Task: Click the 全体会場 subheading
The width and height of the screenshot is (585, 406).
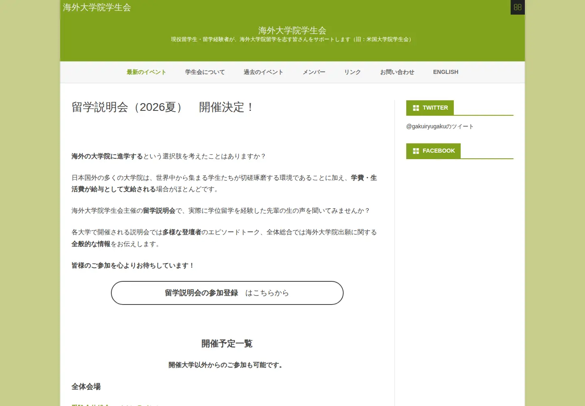Action: 86,387
